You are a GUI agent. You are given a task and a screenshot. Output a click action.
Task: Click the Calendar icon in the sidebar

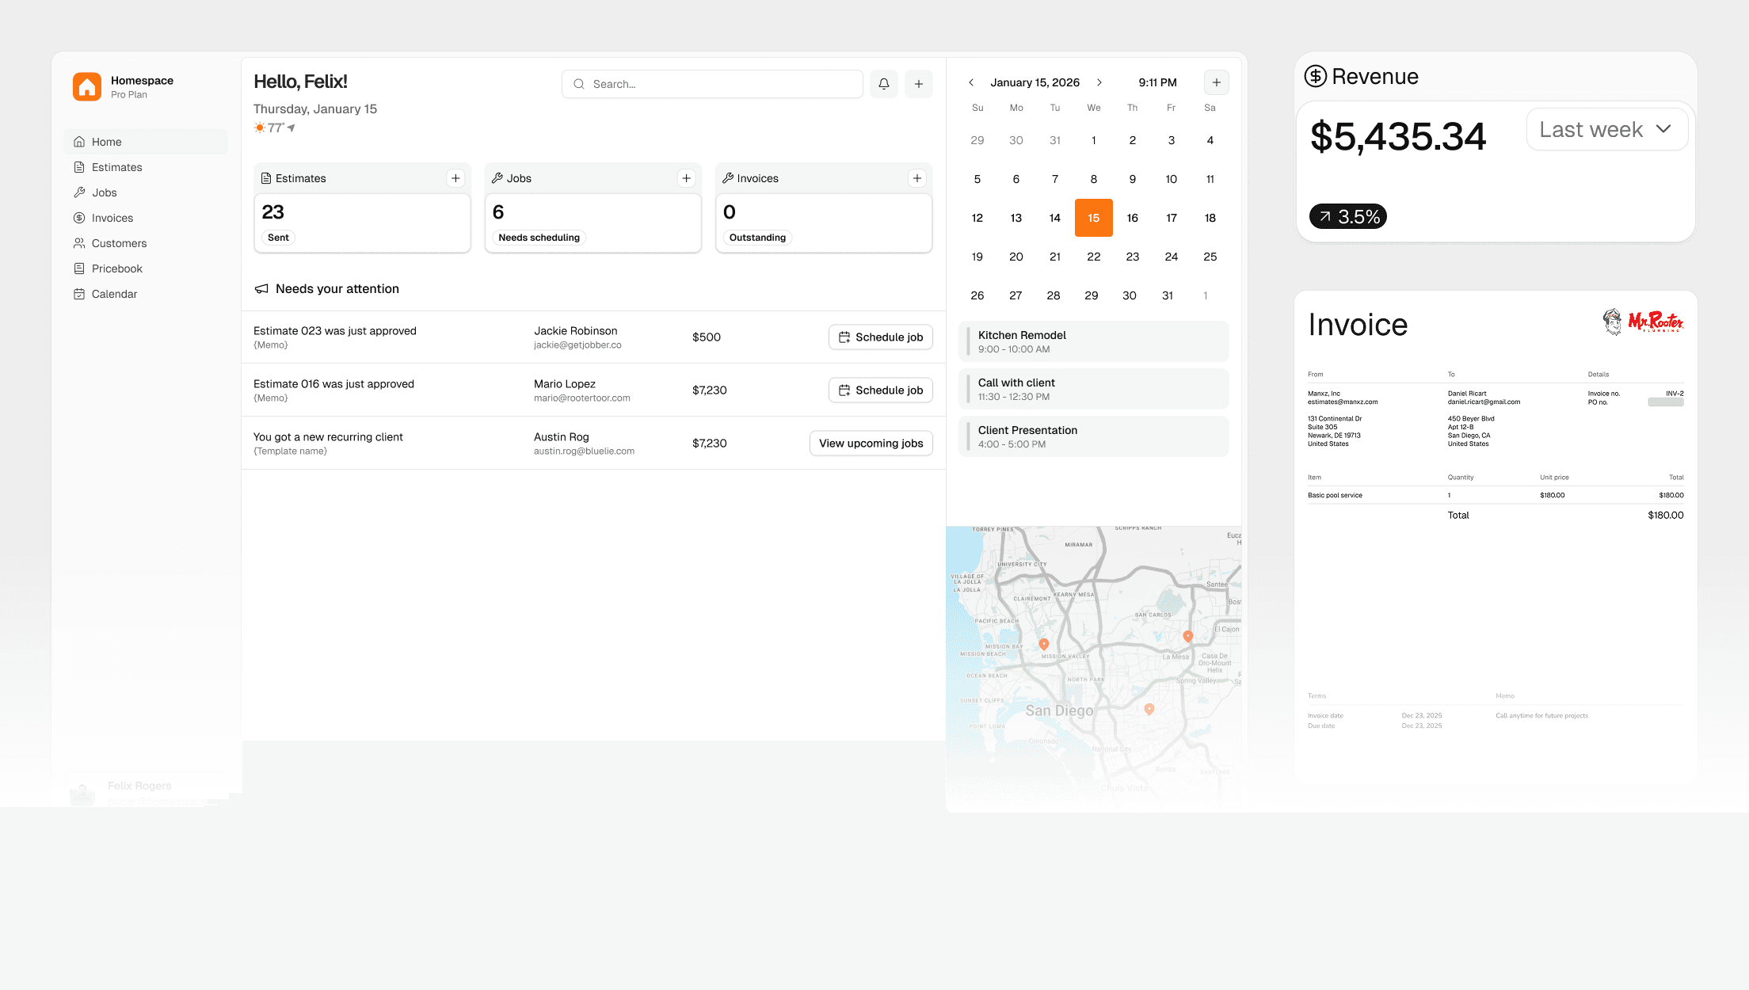tap(79, 294)
